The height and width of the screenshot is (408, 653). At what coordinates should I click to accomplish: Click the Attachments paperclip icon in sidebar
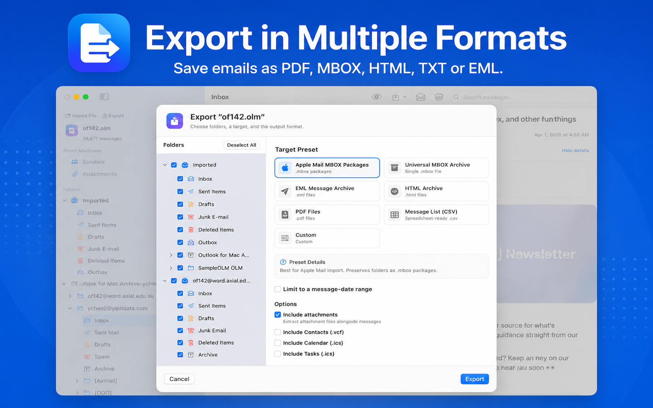(x=75, y=174)
